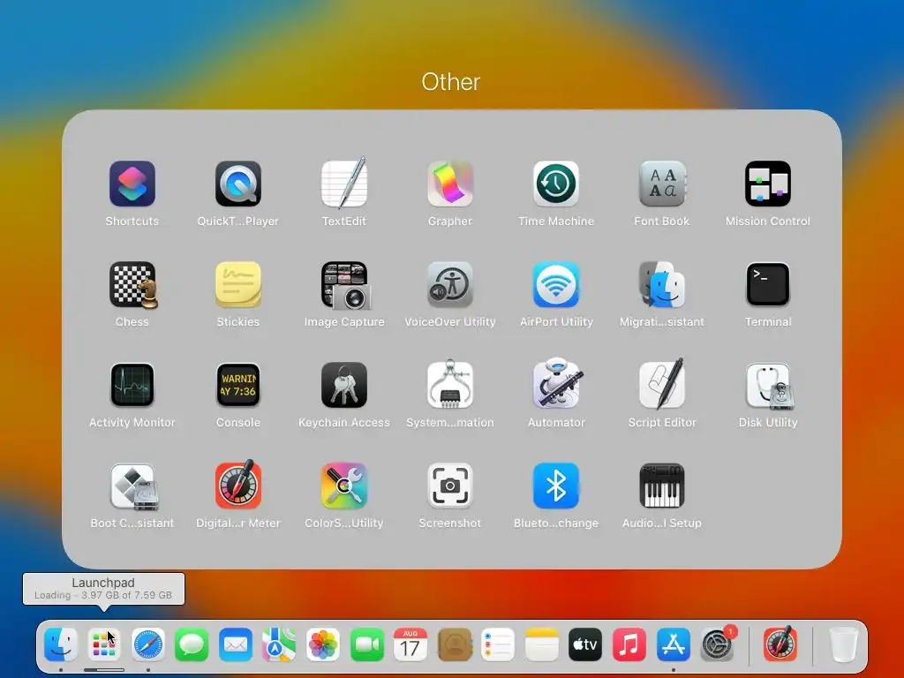Open Time Machine

(x=556, y=184)
